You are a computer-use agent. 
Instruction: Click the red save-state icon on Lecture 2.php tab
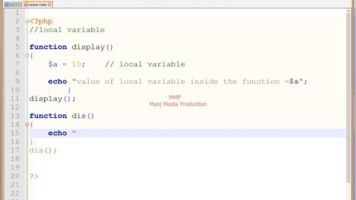26,4
